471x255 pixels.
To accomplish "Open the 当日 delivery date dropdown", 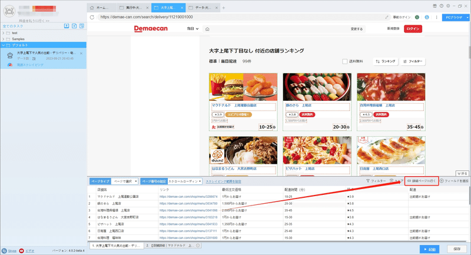I will click(x=193, y=29).
